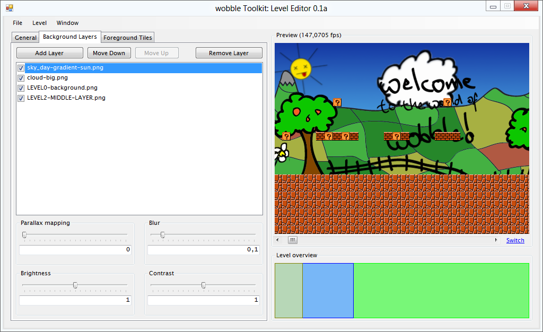Click the preview scrollbar left arrow
Screen dimensions: 543x332
(x=278, y=240)
